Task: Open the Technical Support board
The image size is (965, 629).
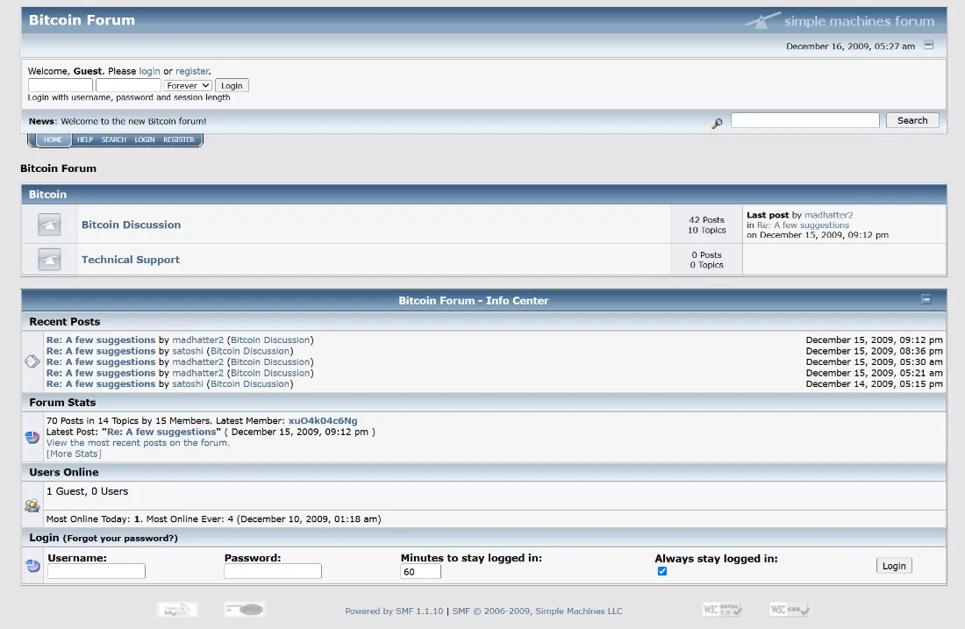Action: (x=131, y=260)
